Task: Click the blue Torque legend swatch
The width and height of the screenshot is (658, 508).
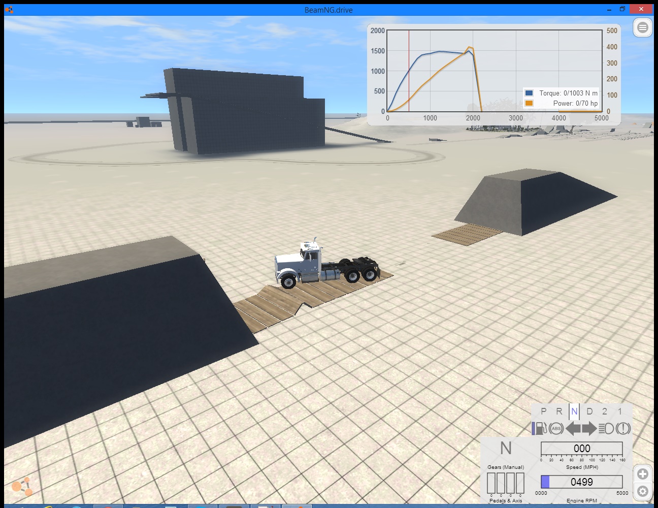Action: point(529,93)
